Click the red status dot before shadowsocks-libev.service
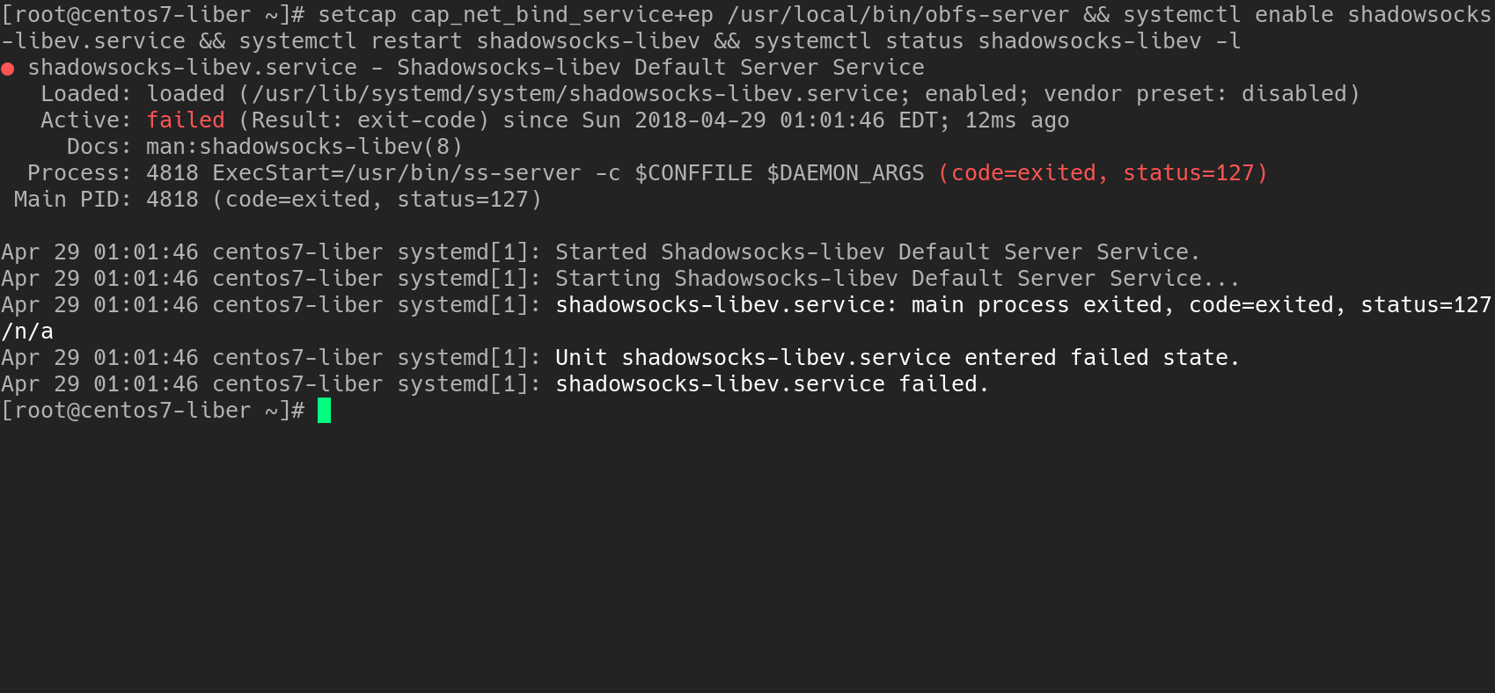This screenshot has width=1495, height=693. (8, 69)
